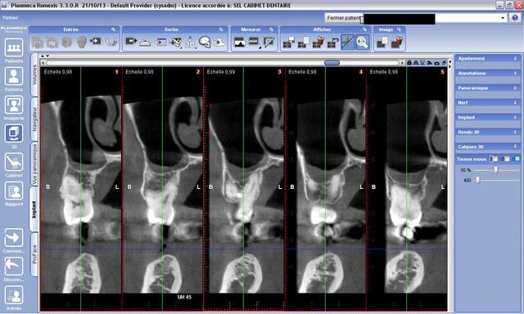Viewport: 524px width, 314px height.
Task: Select the zoom magnifier tool in Afficher
Action: pos(362,42)
